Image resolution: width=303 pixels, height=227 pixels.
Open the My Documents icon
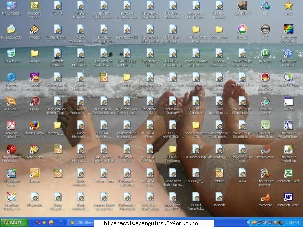pos(11,32)
